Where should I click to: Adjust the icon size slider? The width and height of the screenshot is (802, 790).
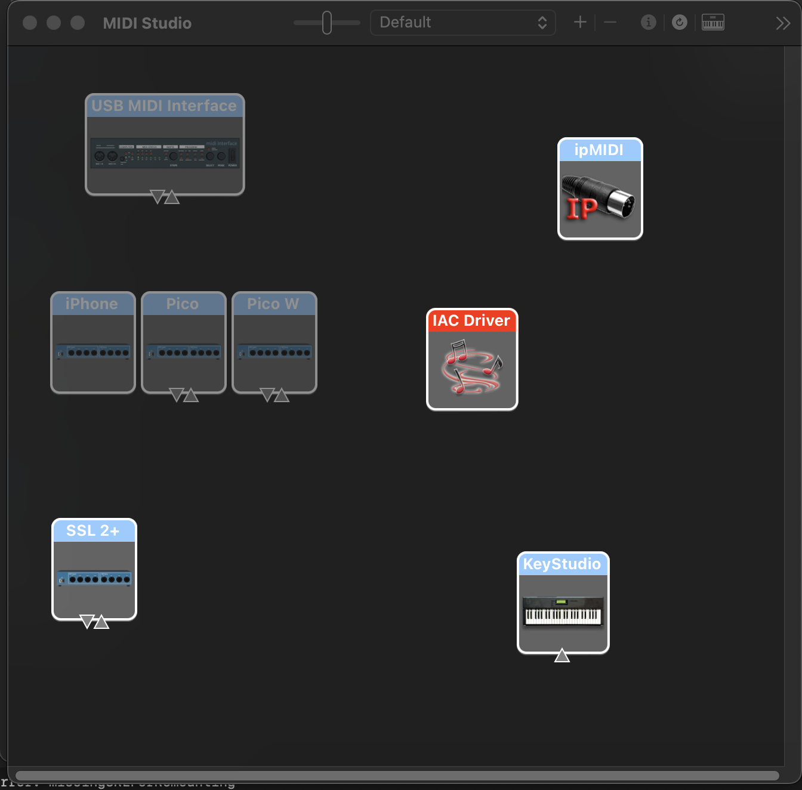coord(327,23)
